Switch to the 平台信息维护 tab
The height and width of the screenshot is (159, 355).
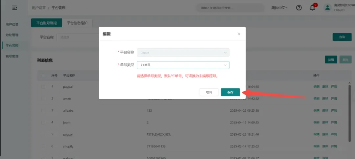[78, 23]
